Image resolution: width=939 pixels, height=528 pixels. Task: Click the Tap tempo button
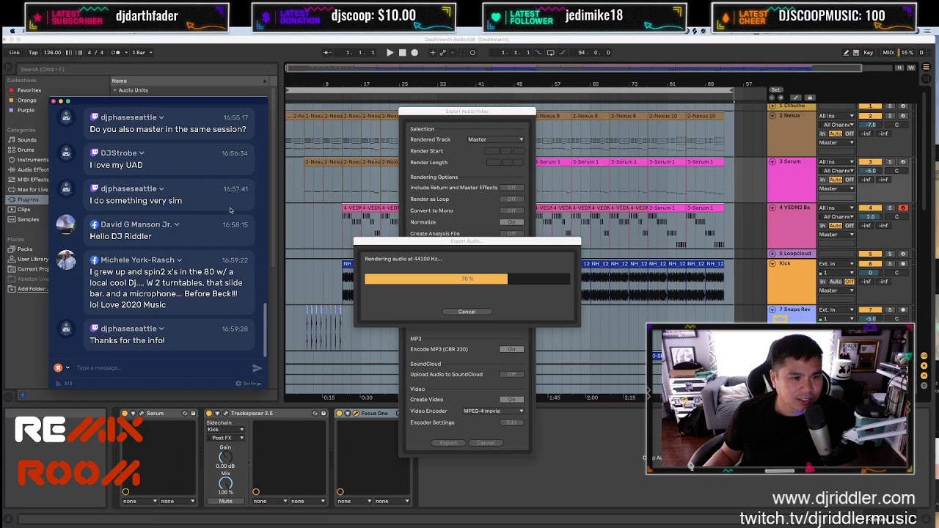[x=33, y=53]
